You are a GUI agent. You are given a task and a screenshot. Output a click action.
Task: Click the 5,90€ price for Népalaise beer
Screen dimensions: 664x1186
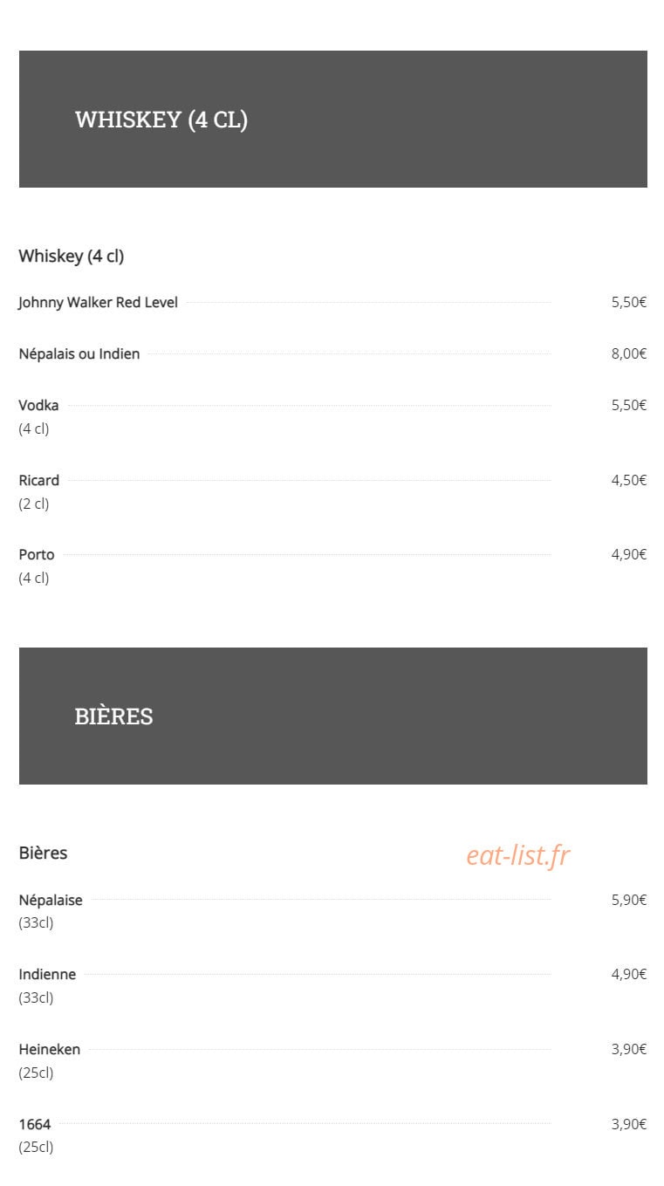pos(629,900)
